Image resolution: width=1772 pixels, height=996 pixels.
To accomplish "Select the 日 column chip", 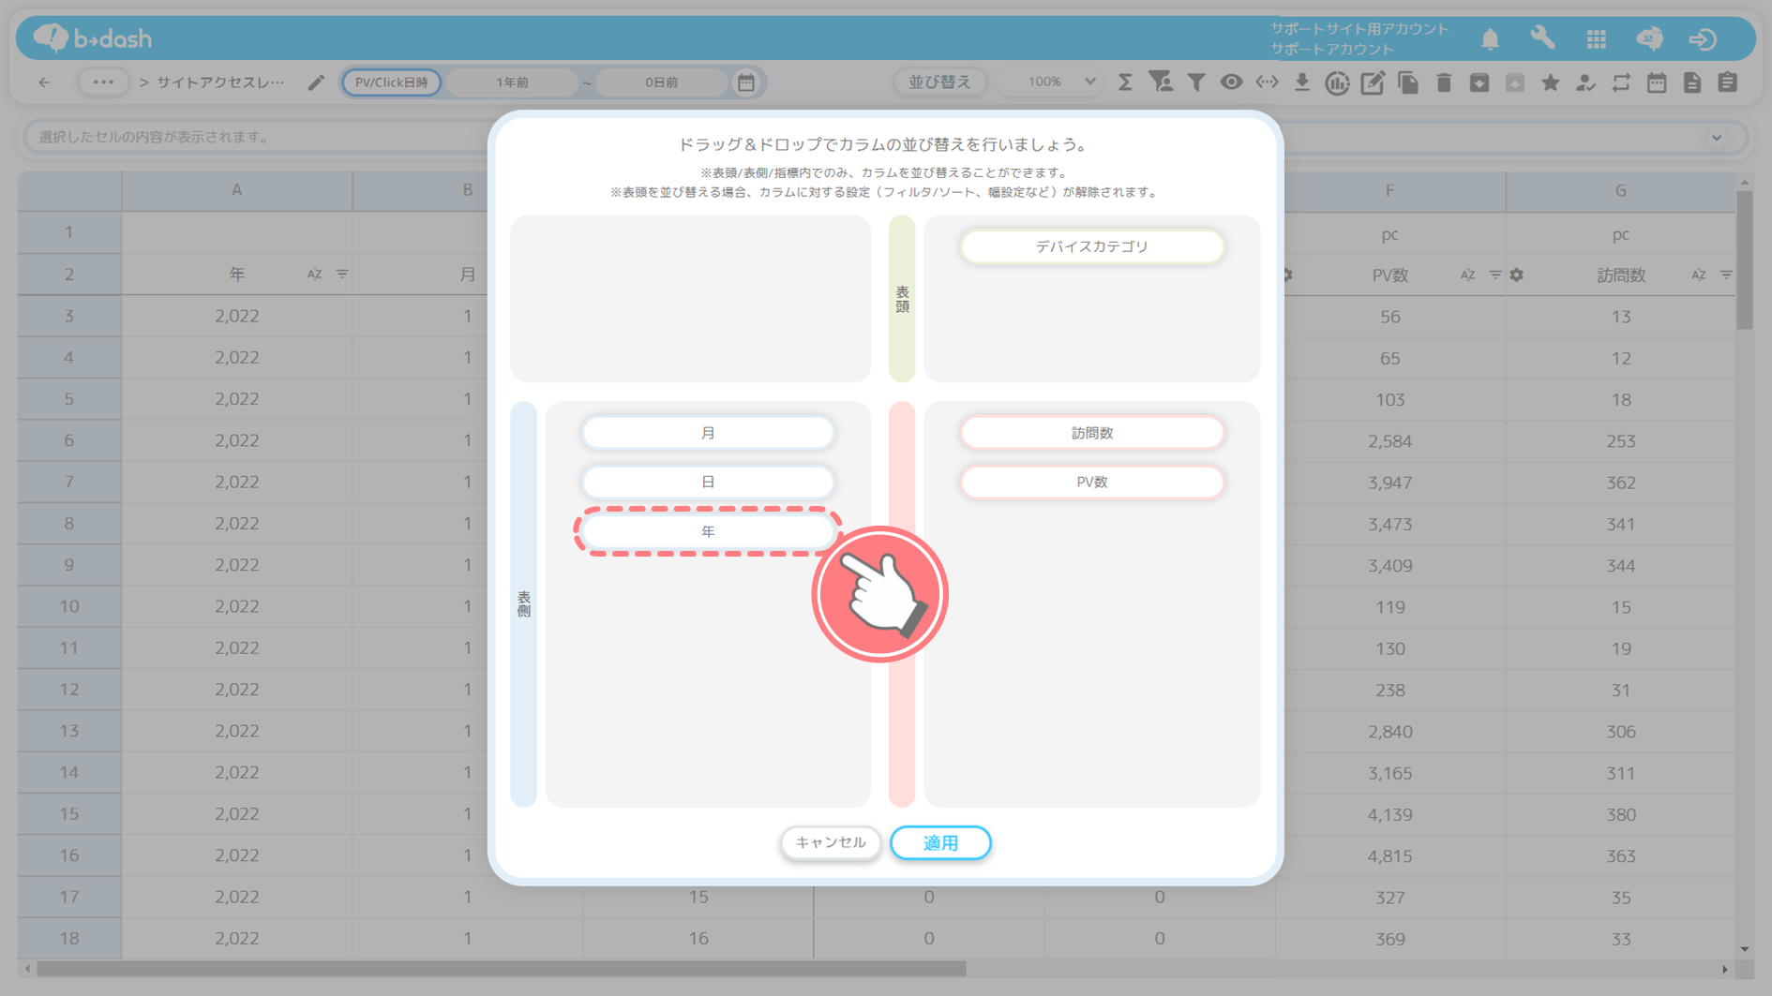I will point(708,482).
